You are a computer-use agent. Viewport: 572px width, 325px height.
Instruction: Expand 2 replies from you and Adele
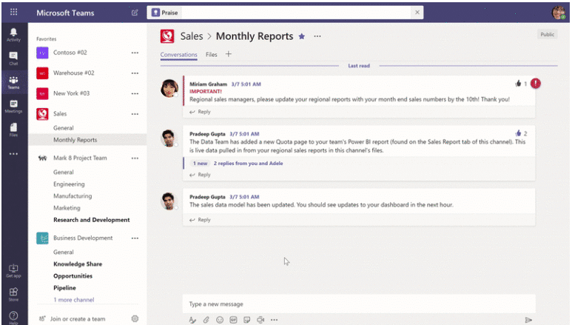point(248,163)
